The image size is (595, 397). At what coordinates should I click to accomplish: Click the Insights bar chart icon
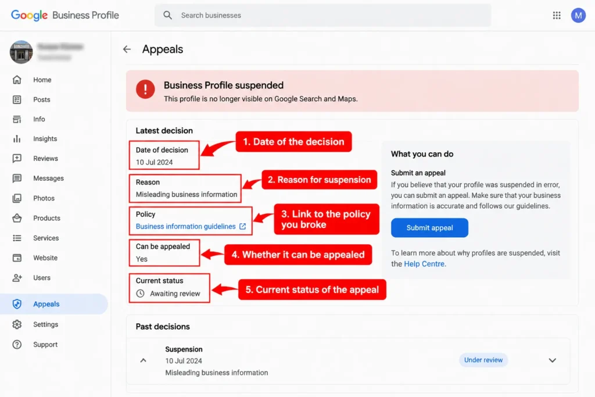click(17, 139)
